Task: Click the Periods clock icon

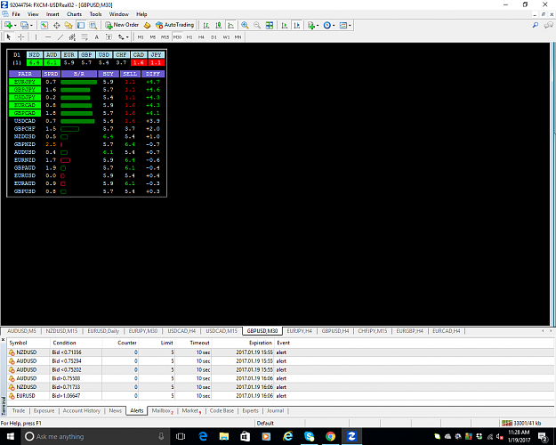Action: (327, 25)
